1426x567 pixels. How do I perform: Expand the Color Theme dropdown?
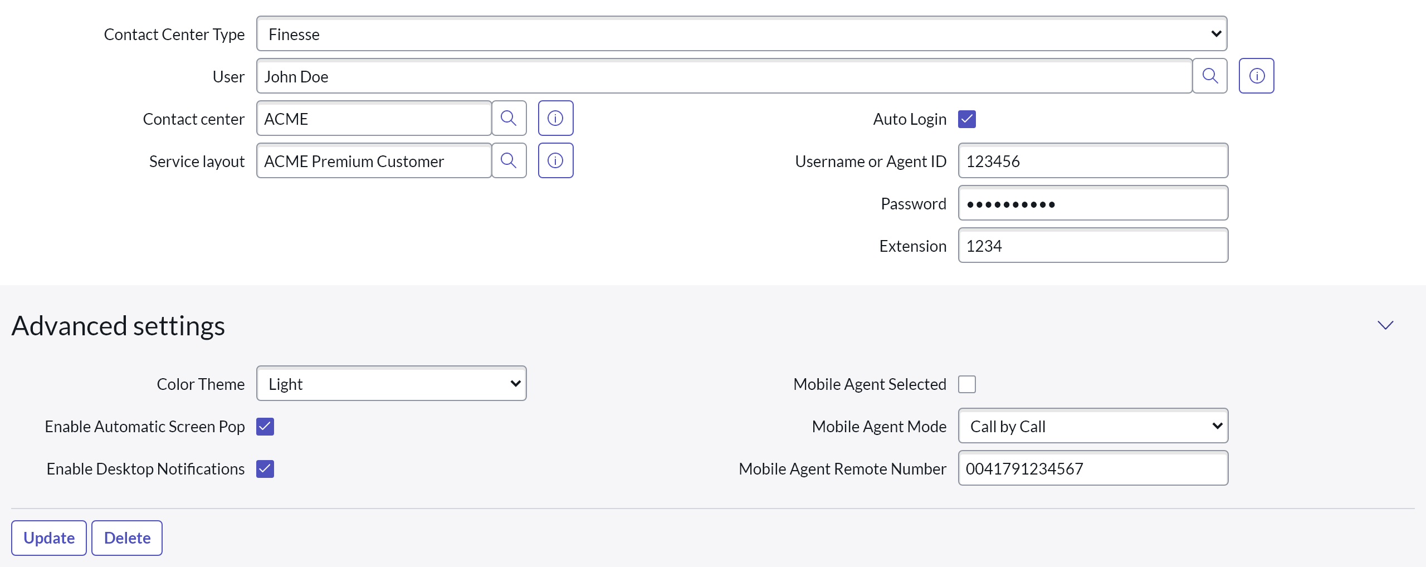pyautogui.click(x=391, y=384)
